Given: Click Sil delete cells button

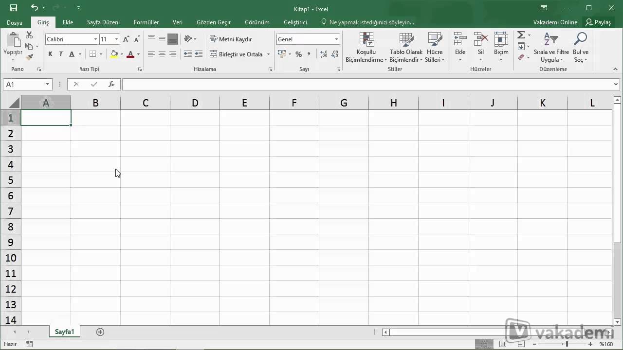Looking at the screenshot, I should click(480, 48).
